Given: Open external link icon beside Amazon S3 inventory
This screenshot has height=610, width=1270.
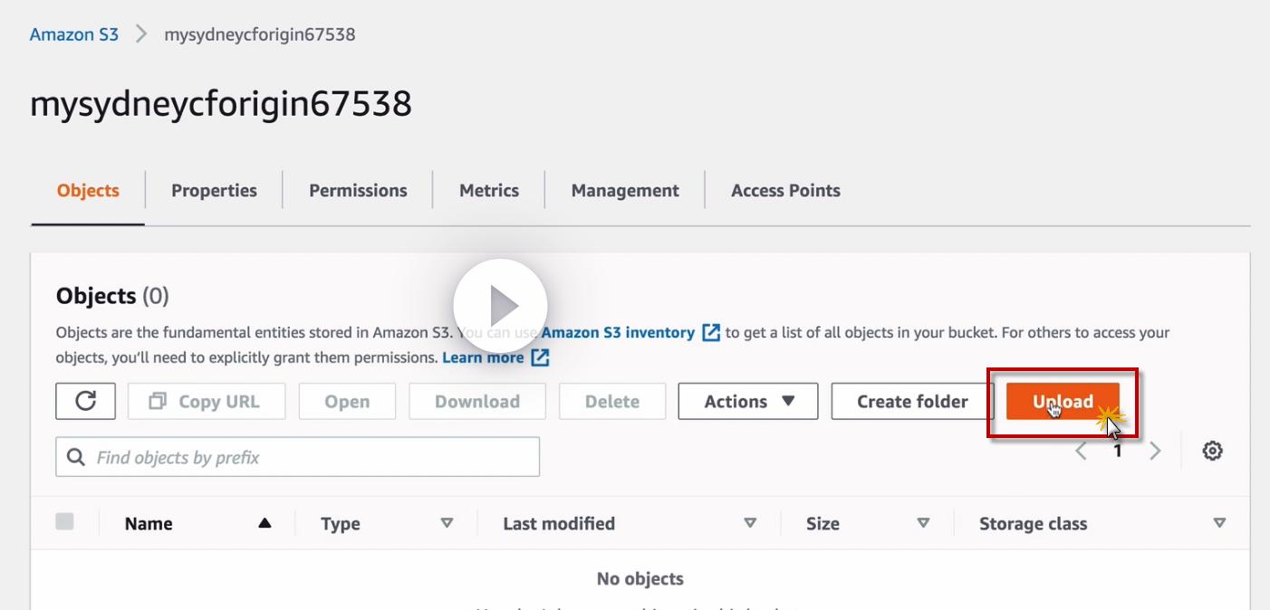Looking at the screenshot, I should click(711, 333).
